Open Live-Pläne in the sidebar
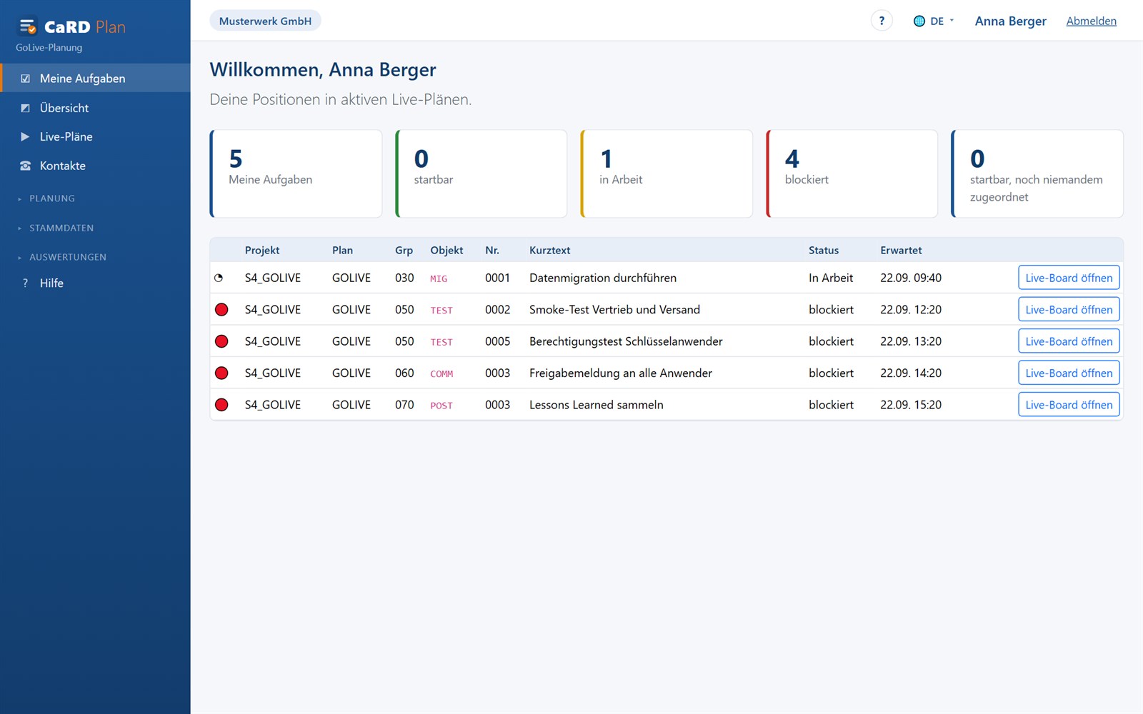The width and height of the screenshot is (1143, 714). 95,136
